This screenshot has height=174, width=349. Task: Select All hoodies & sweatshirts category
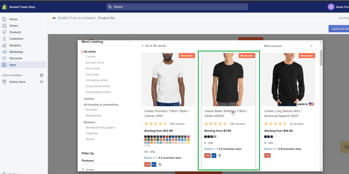point(101,105)
